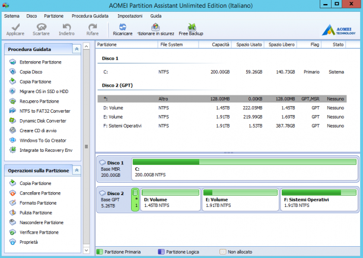Click the Estensione Partizione wizard icon
Viewport: 363px width, 258px height.
tap(12, 62)
